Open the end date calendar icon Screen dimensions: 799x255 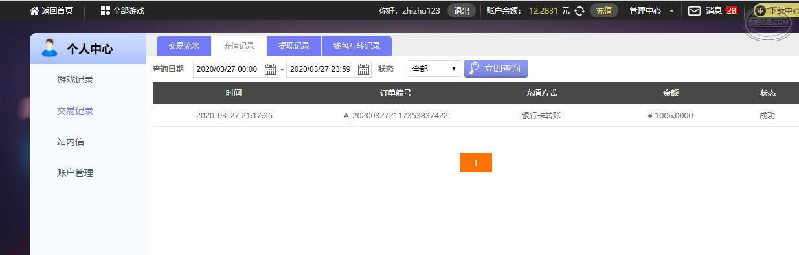coord(364,69)
